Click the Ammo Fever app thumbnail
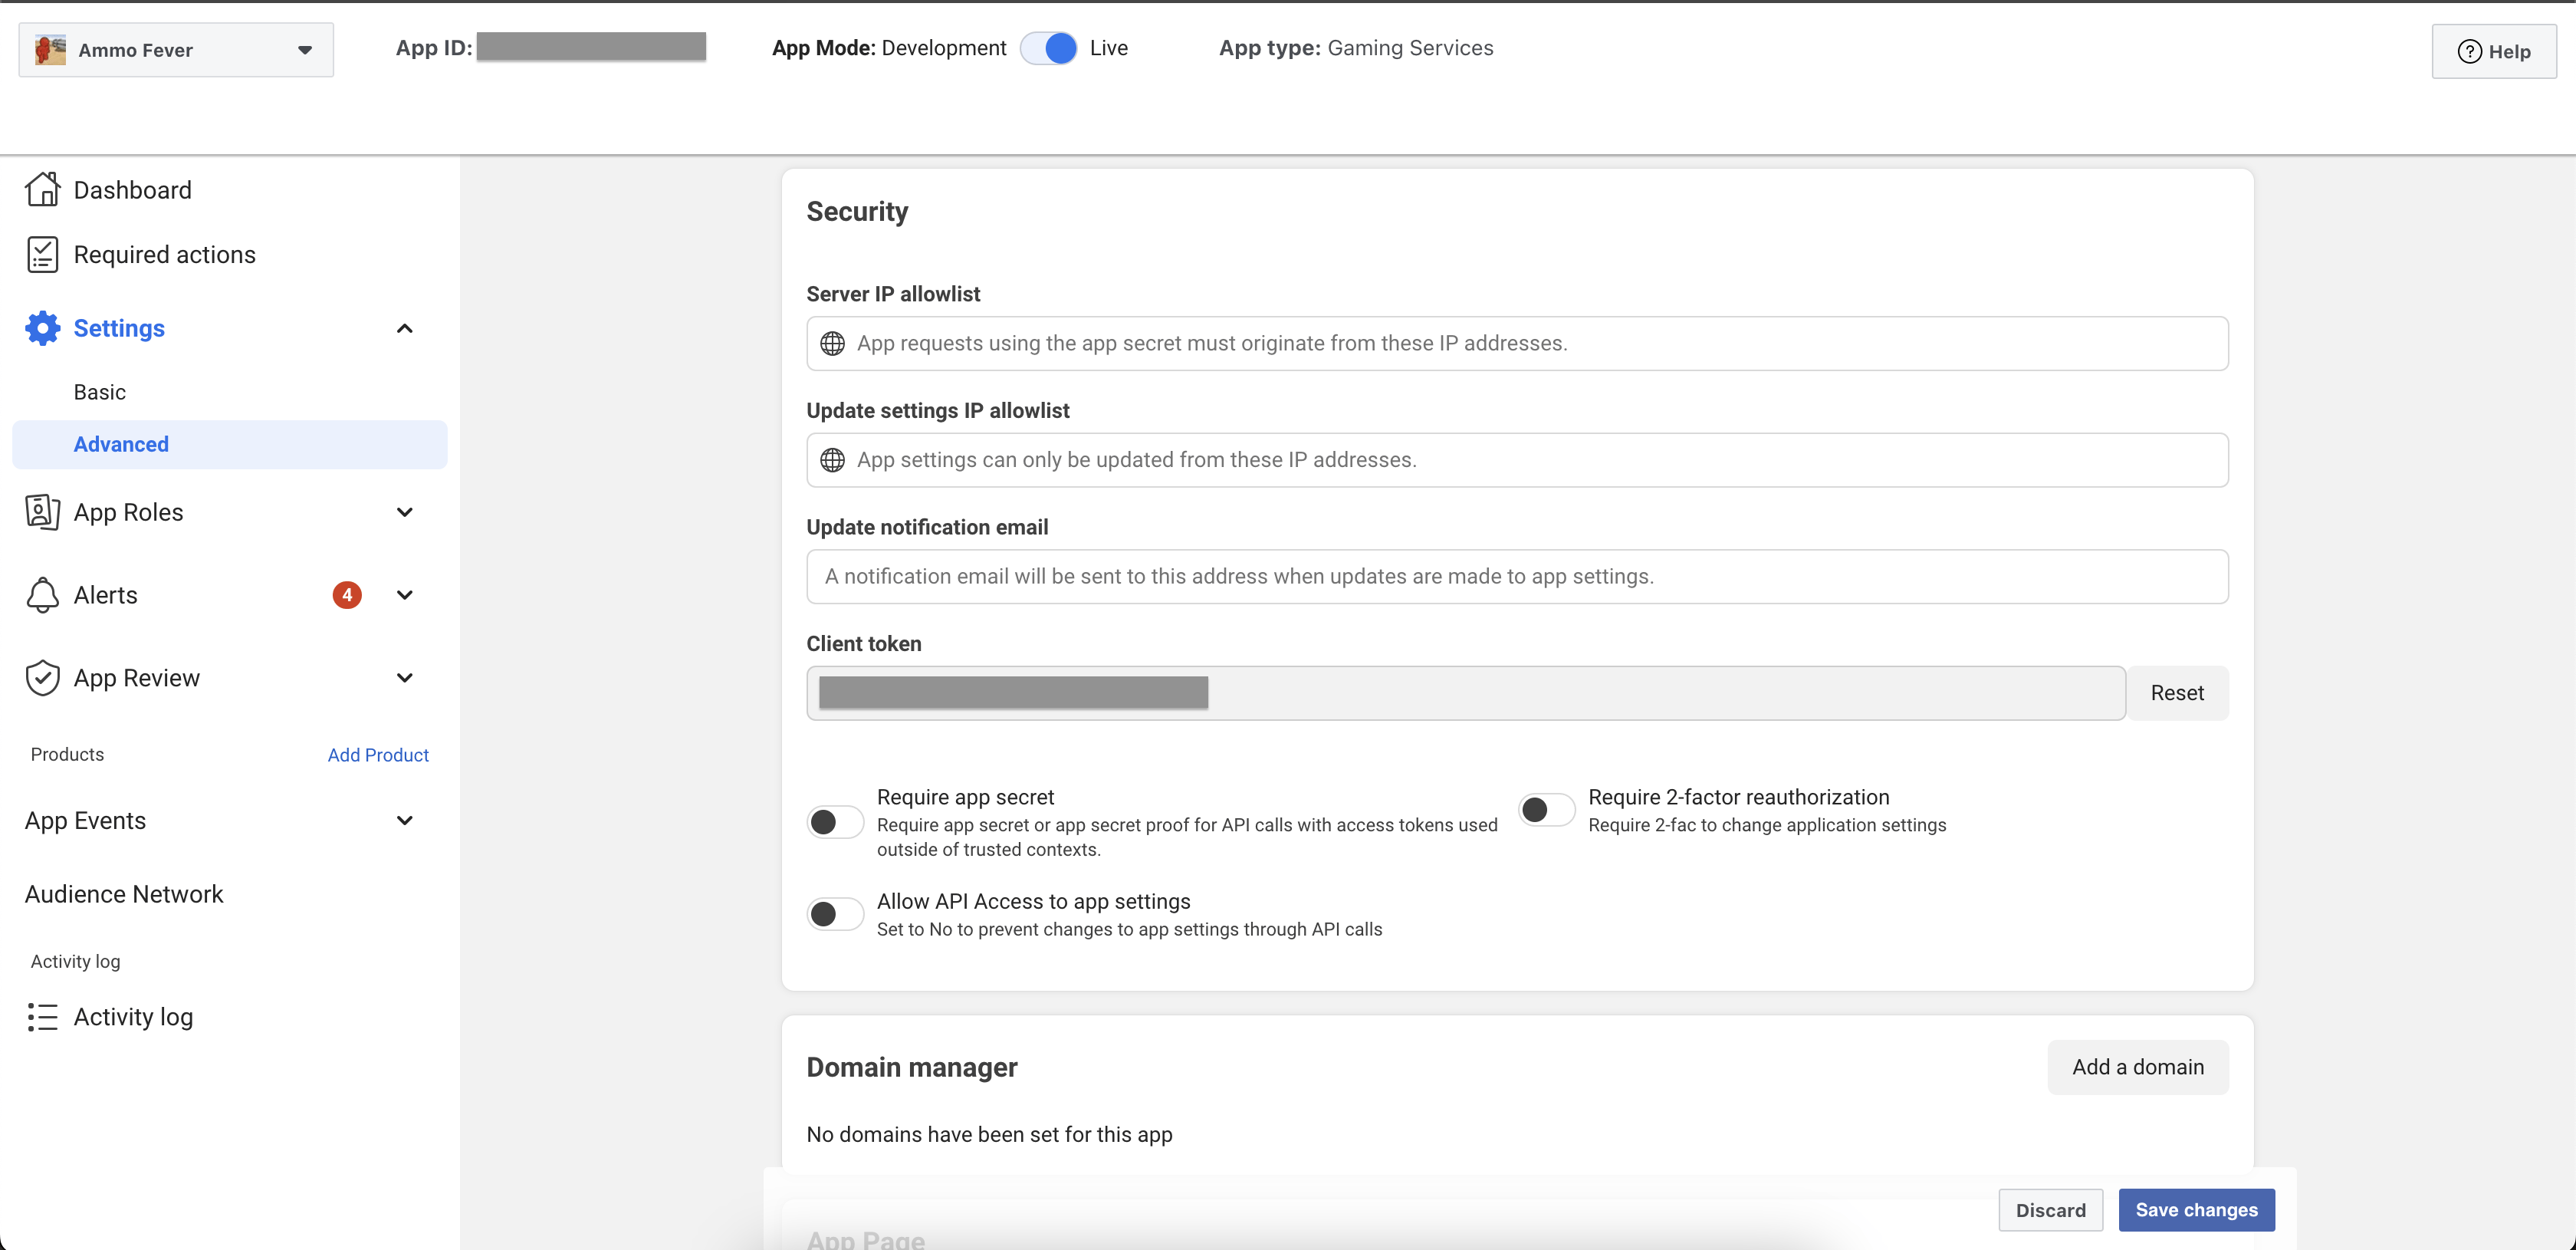This screenshot has width=2576, height=1250. click(50, 49)
